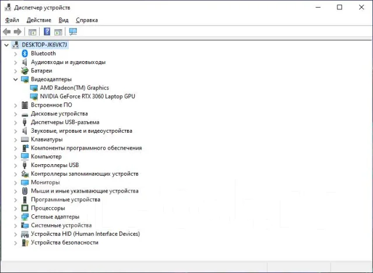Click the Устройства HID icon
The height and width of the screenshot is (273, 373).
coord(24,234)
